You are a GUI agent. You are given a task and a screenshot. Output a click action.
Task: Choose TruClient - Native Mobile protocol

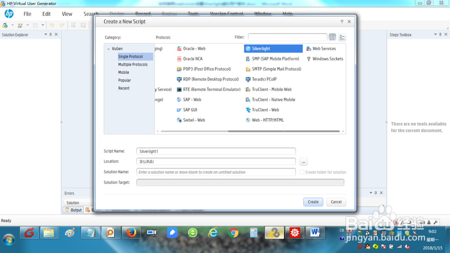(x=270, y=99)
